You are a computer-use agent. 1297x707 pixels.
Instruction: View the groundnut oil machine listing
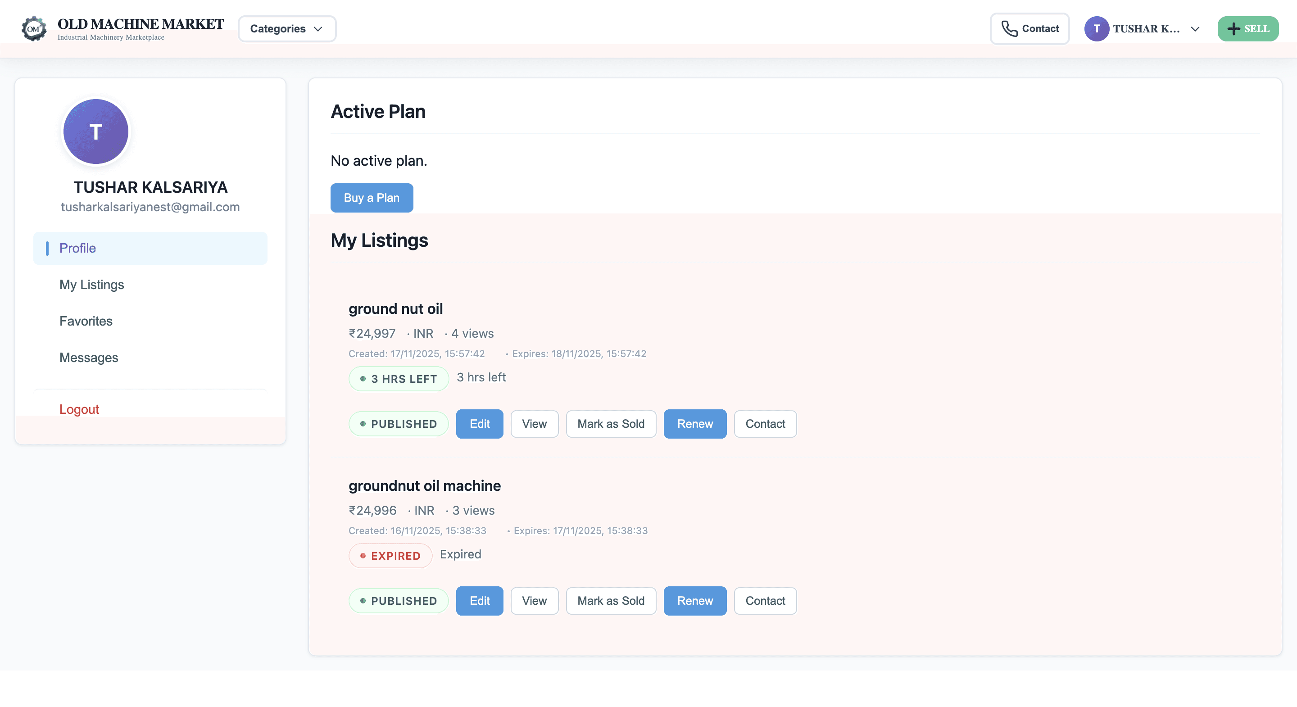pos(534,601)
